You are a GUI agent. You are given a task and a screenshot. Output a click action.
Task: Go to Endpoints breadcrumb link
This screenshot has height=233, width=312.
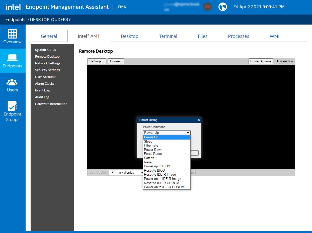click(15, 20)
